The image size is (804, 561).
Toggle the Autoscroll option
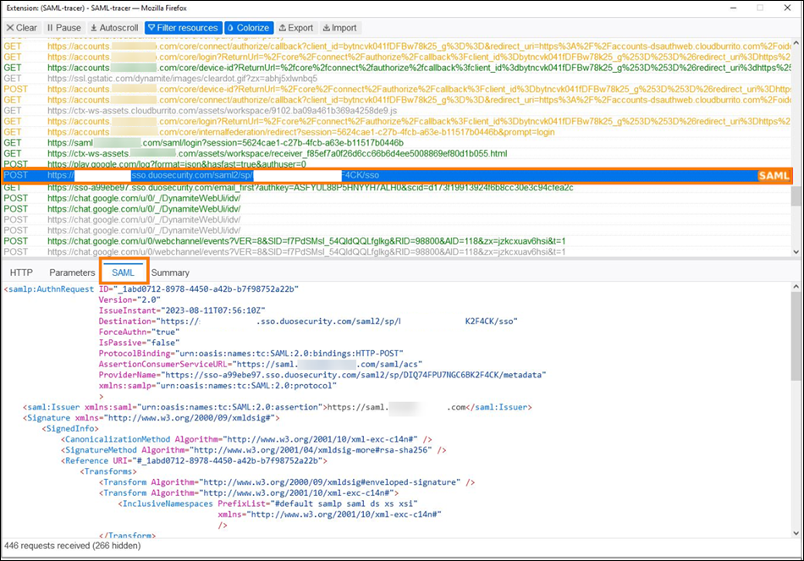click(x=114, y=28)
